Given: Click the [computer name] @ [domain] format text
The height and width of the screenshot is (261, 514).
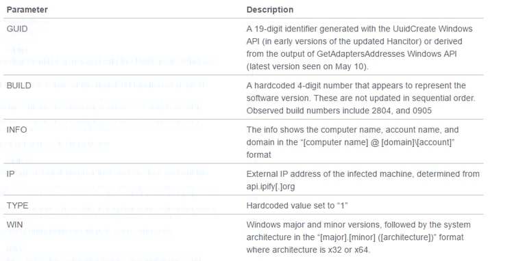Looking at the screenshot, I should [x=350, y=142].
